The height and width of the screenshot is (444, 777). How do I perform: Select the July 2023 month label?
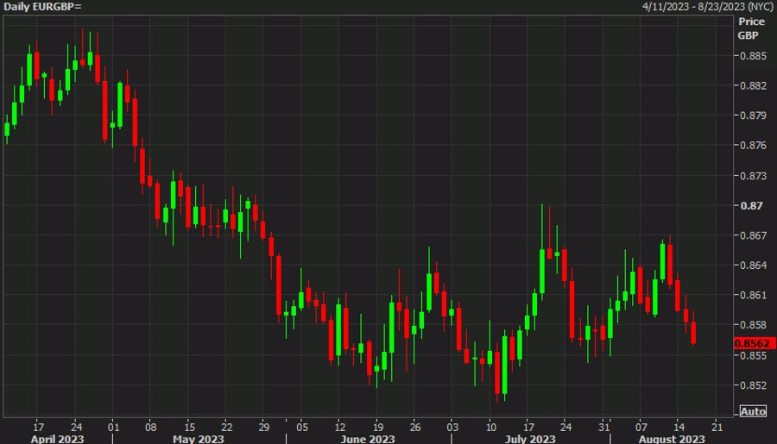tap(530, 439)
